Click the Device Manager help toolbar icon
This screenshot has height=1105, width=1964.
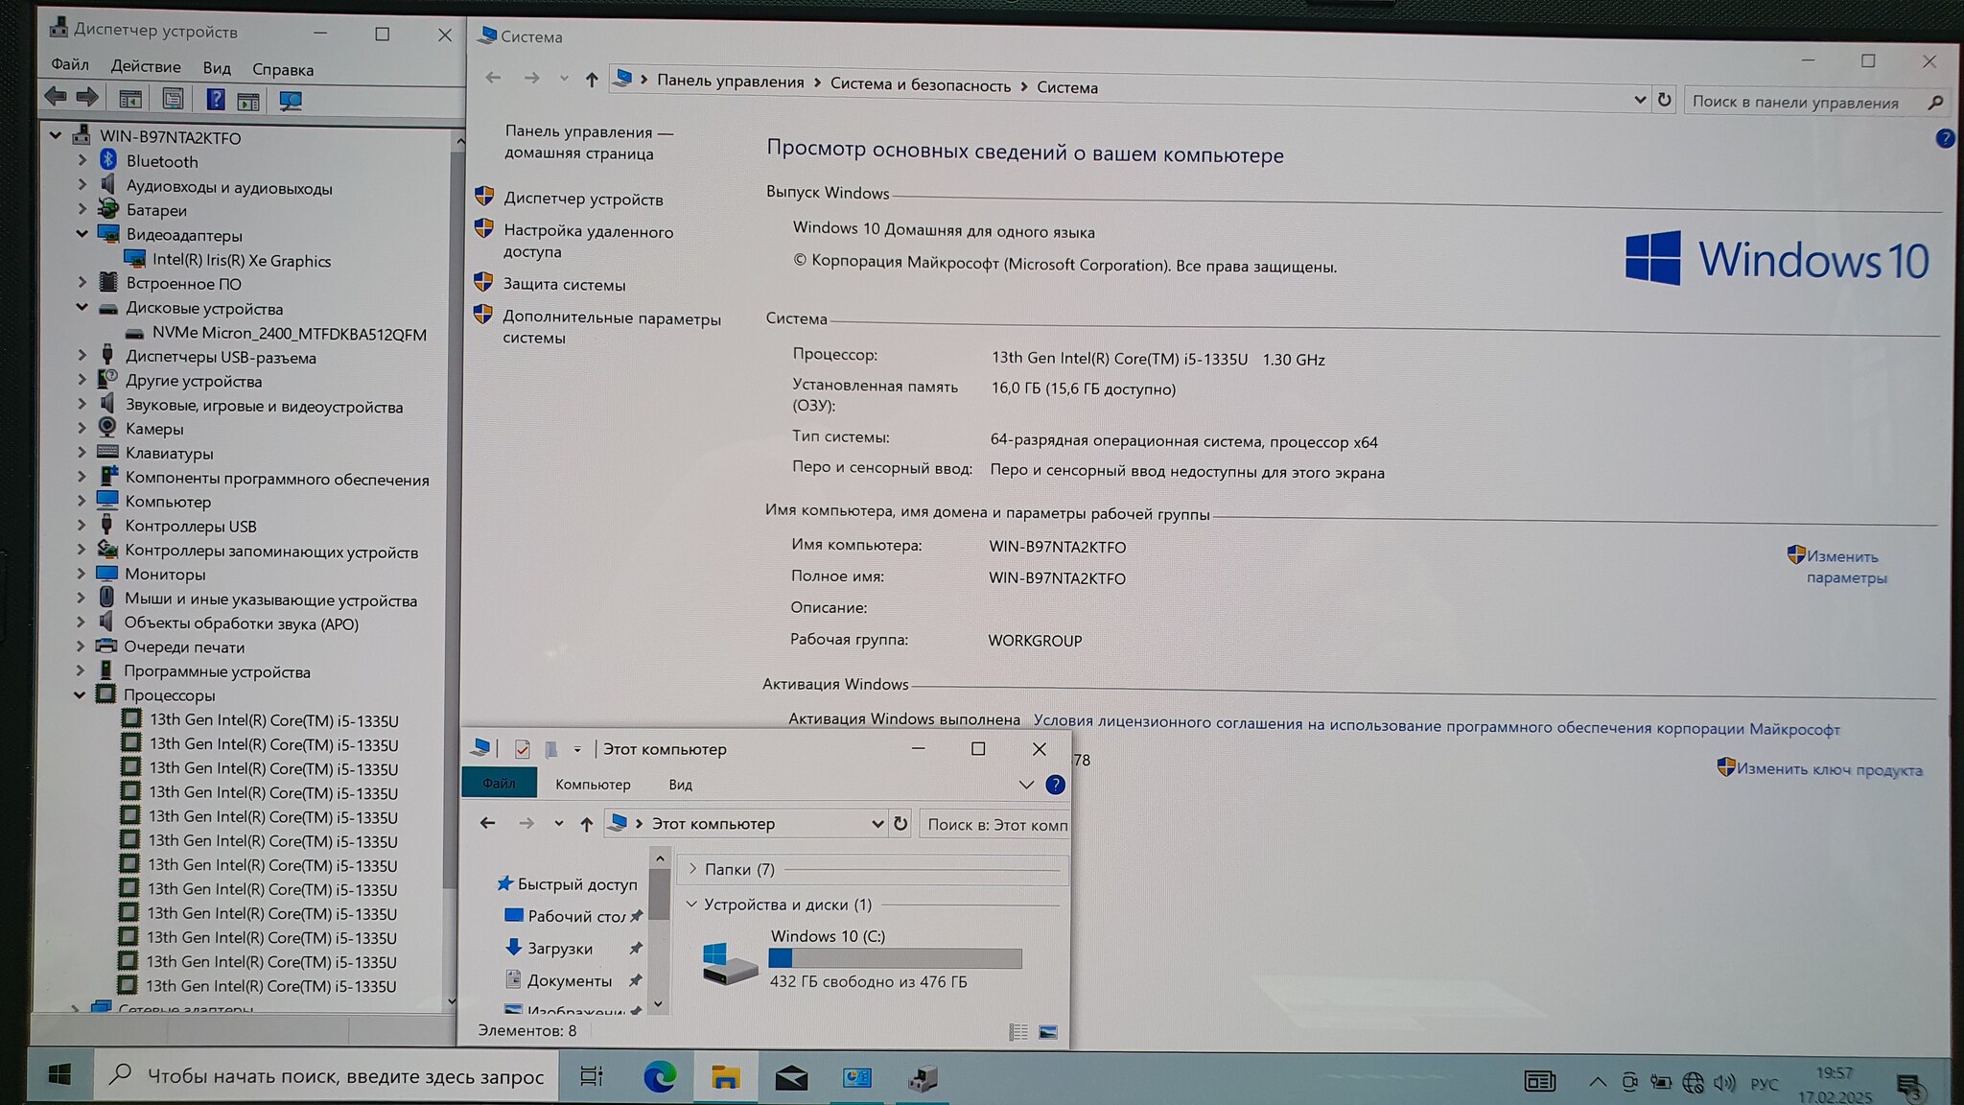[215, 99]
